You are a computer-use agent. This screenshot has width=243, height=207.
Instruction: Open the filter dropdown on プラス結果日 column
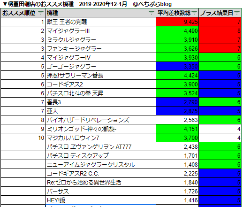pyautogui.click(x=237, y=13)
